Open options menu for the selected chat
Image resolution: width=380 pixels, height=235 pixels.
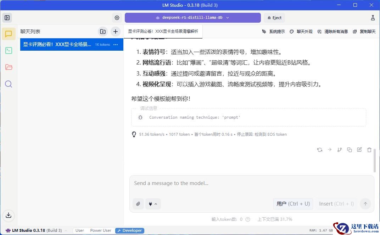point(116,45)
